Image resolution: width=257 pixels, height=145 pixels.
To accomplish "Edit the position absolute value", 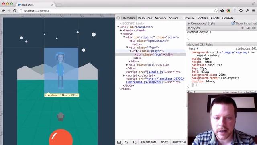I will 215,65.
